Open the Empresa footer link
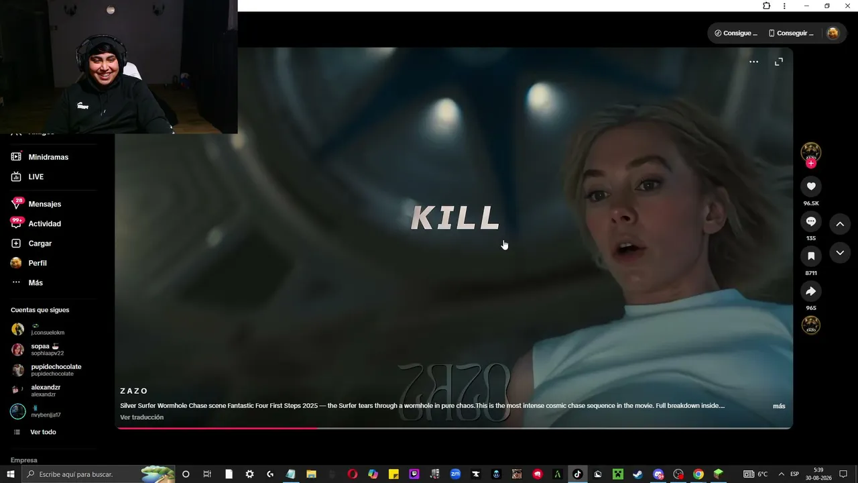This screenshot has height=483, width=858. coord(24,460)
